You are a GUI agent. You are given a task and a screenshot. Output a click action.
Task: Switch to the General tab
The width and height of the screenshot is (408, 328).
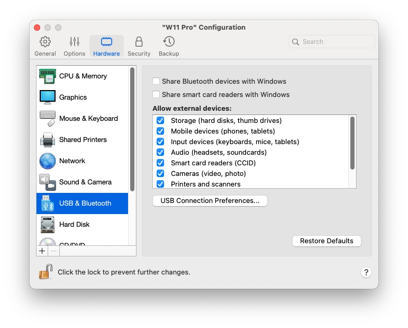tap(45, 46)
